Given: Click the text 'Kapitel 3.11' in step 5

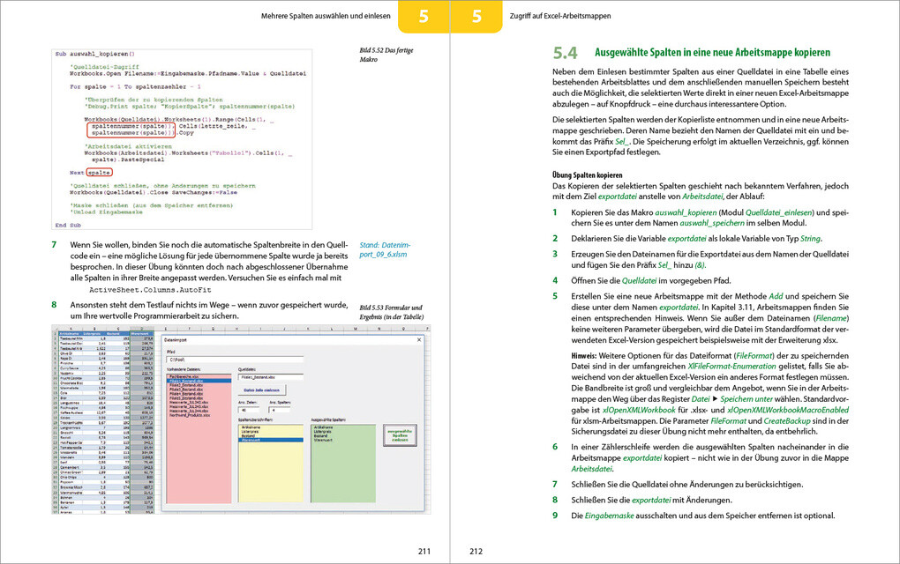Looking at the screenshot, I should [725, 308].
